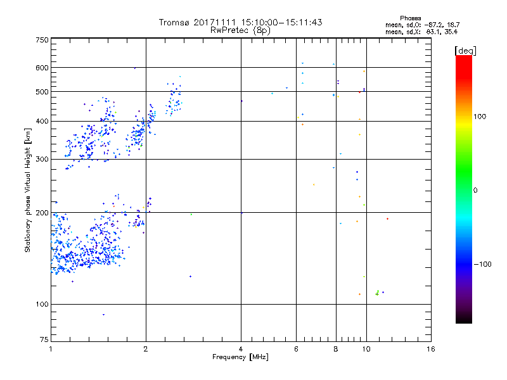Click the 'mean, sd,O: -87.2, 18.7' statistic
Screen dimensions: 507x380
click(x=422, y=25)
